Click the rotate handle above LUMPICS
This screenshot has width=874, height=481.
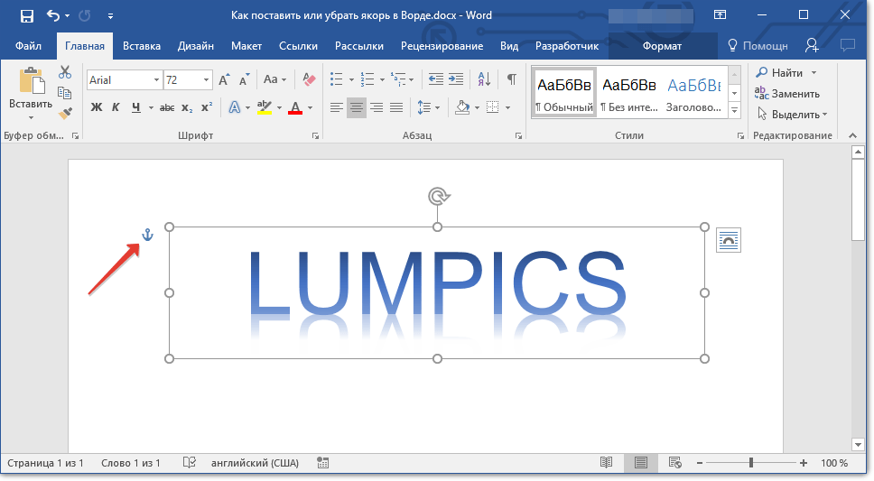438,196
